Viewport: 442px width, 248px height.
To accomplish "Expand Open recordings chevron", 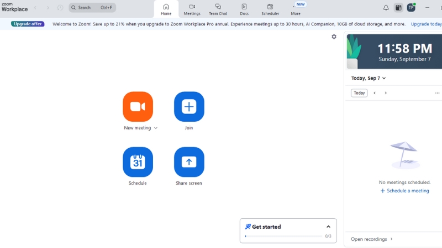I will 392,239.
